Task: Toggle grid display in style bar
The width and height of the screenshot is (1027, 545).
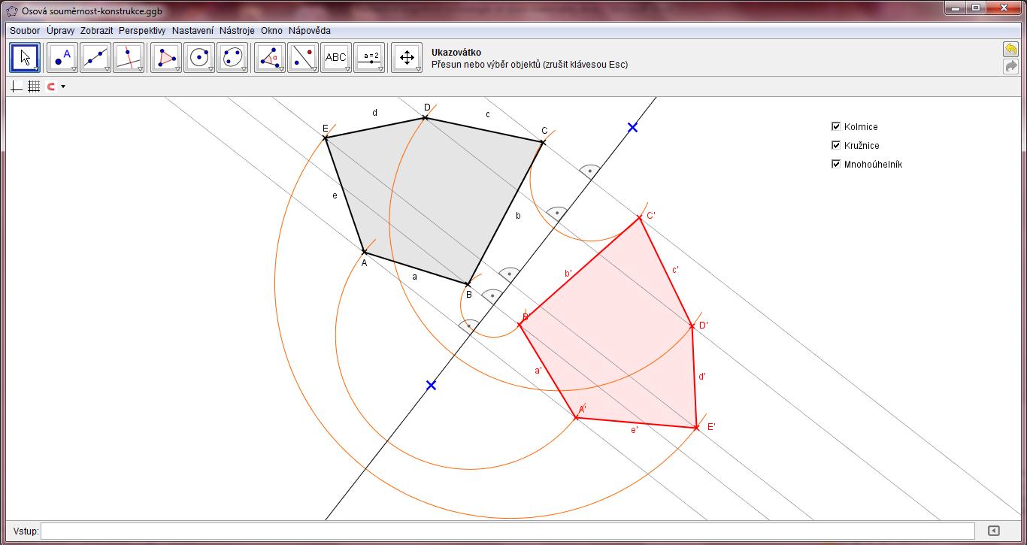Action: [x=34, y=86]
